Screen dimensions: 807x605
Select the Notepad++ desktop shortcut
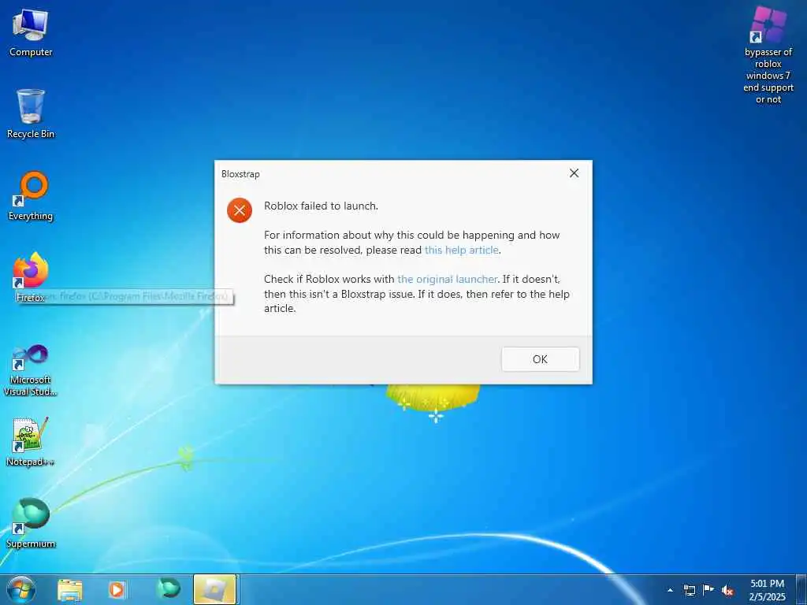pos(31,441)
